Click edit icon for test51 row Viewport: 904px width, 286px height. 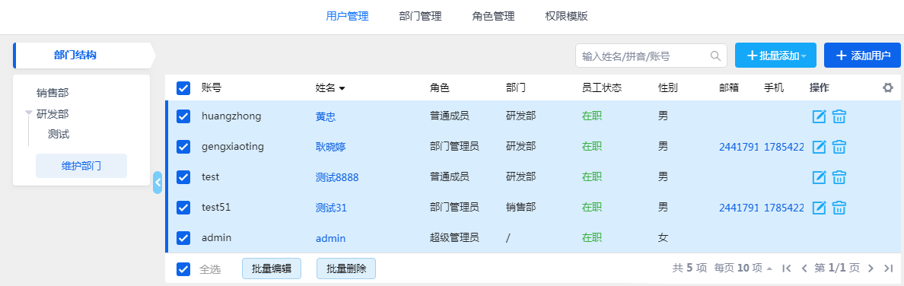[x=819, y=208]
